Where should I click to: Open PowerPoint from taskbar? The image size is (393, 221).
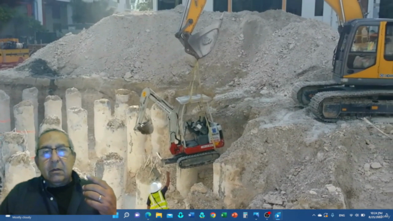tap(235, 215)
